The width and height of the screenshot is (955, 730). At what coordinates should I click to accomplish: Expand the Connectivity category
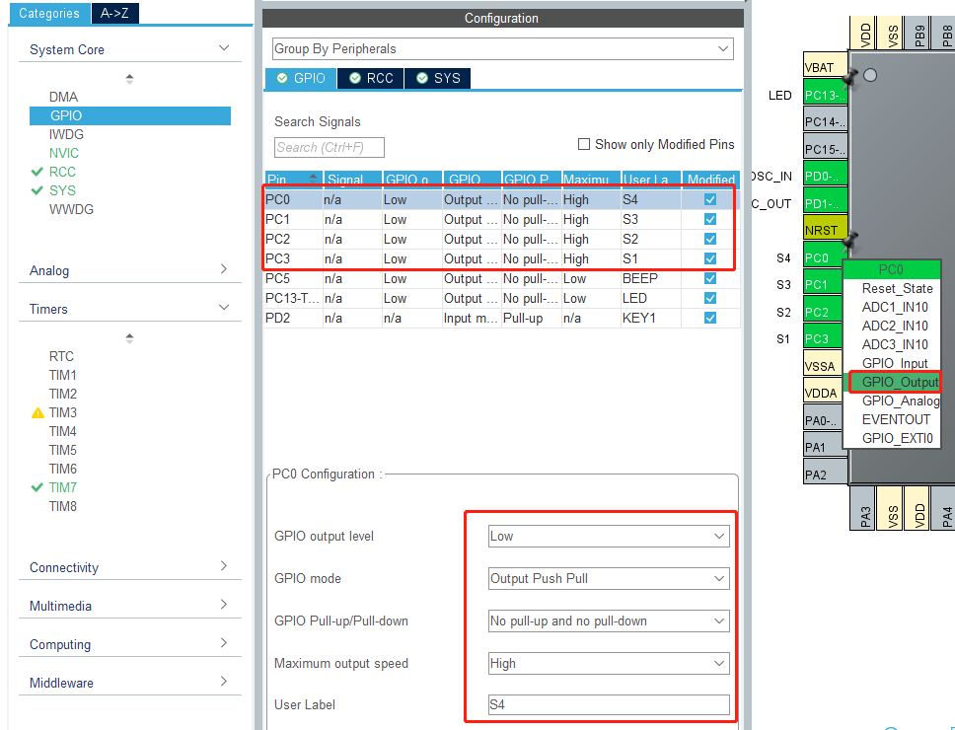coord(128,567)
